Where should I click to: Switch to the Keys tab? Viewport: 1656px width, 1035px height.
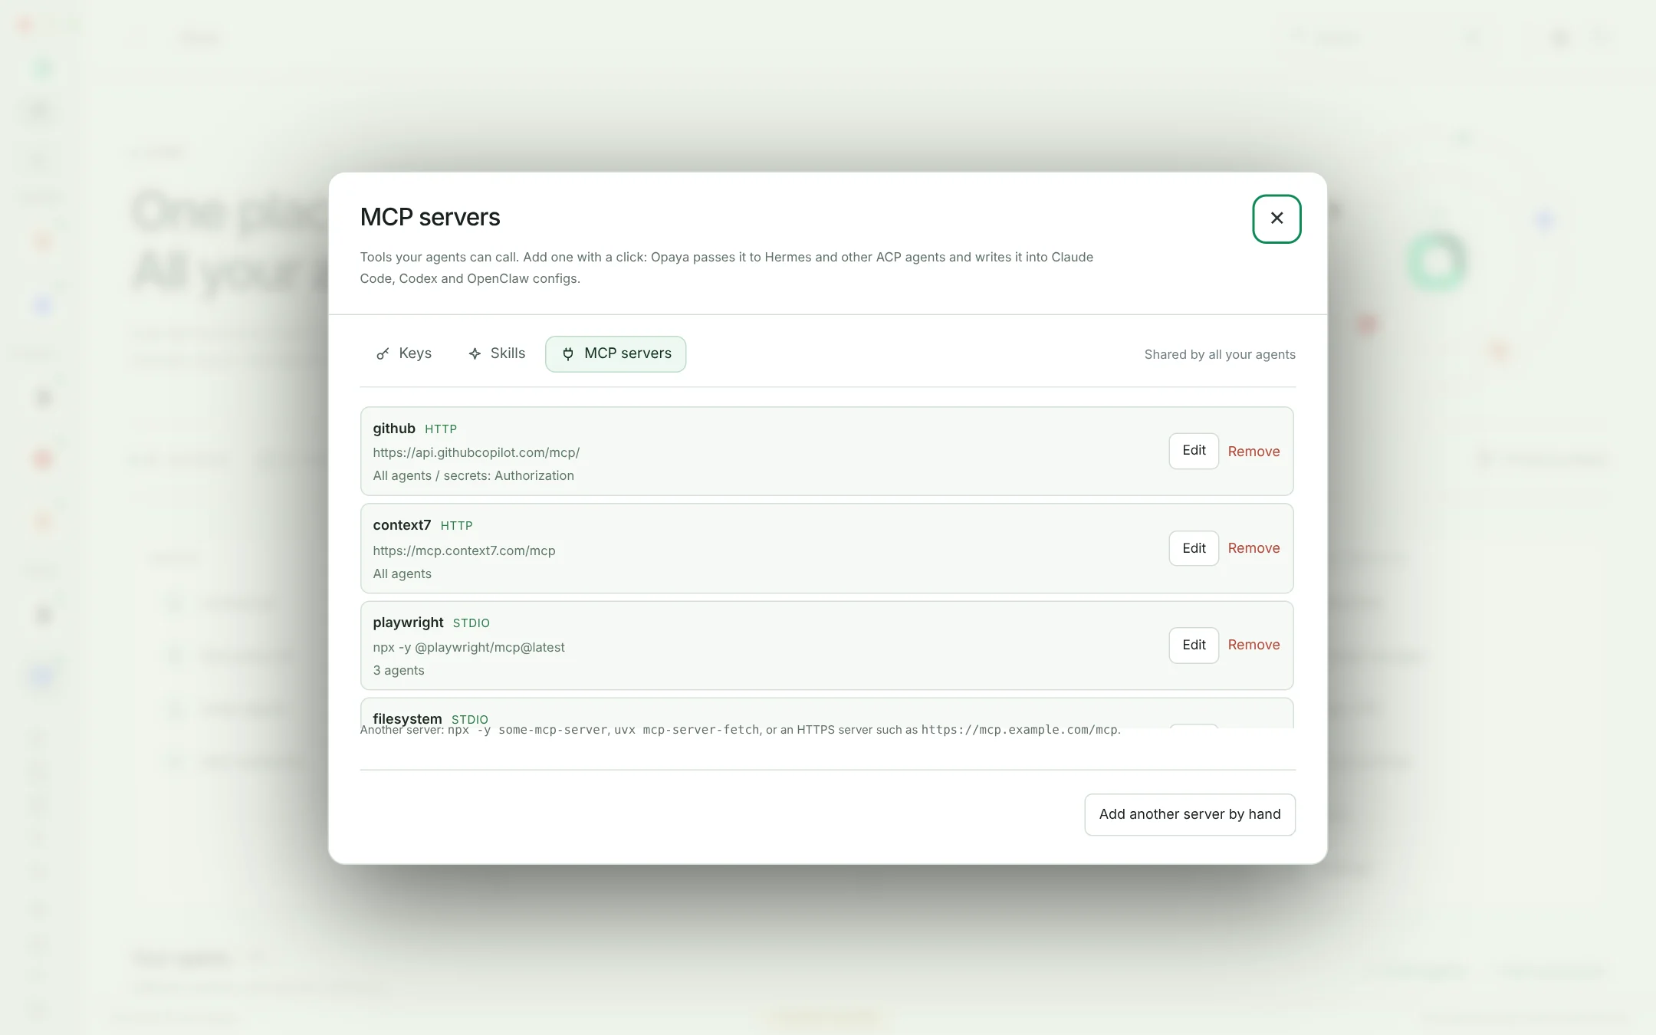point(404,353)
